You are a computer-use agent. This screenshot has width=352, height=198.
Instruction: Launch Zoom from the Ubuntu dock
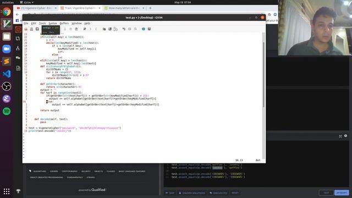[7, 49]
